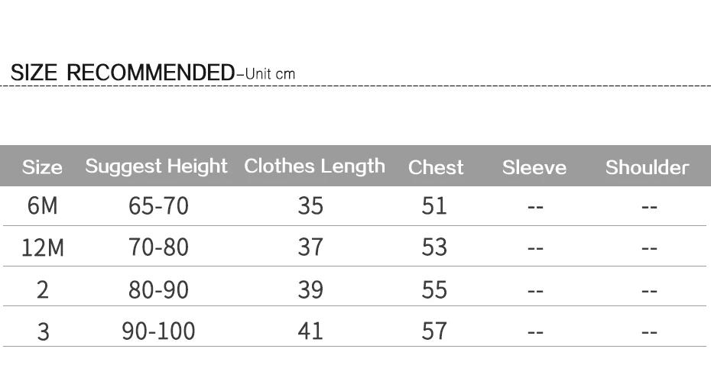Click the Size column header

tap(42, 167)
